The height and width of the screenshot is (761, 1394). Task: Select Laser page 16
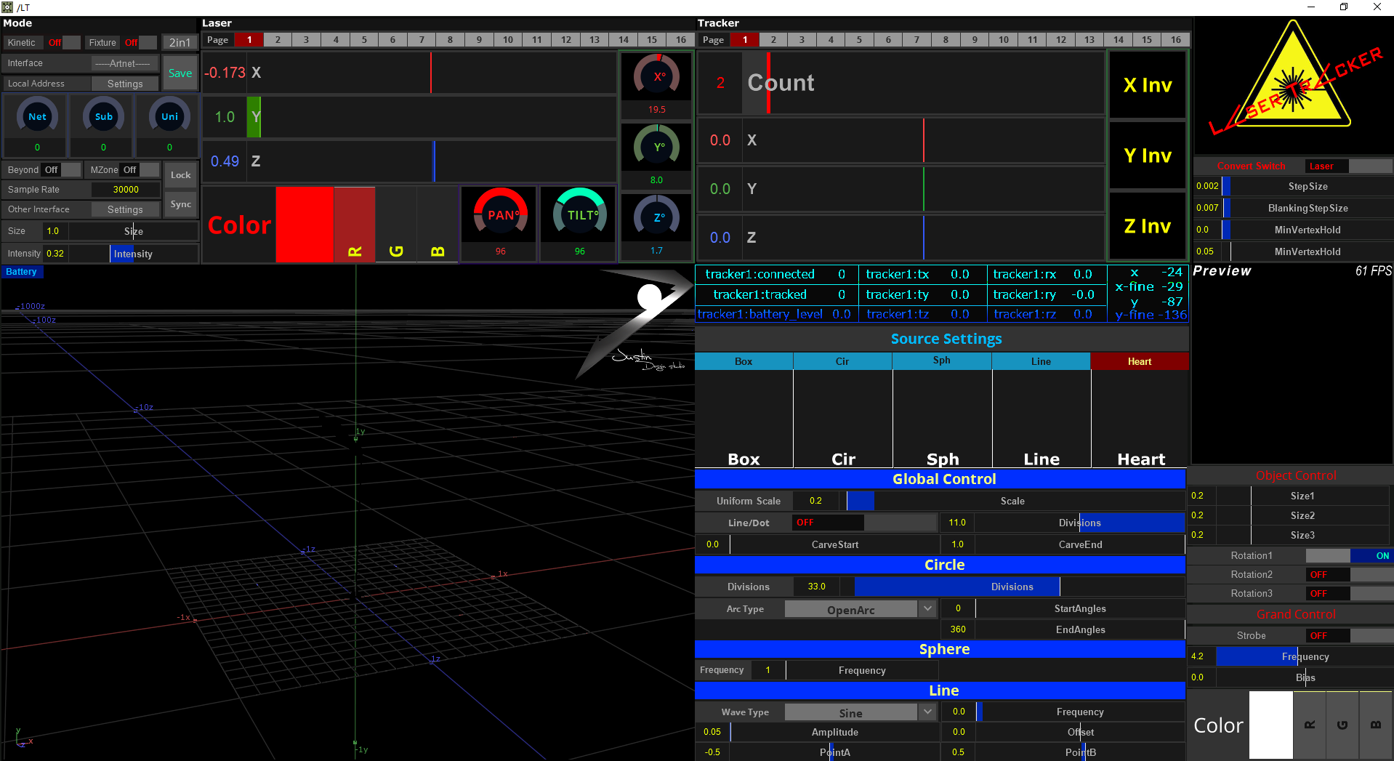pyautogui.click(x=680, y=40)
